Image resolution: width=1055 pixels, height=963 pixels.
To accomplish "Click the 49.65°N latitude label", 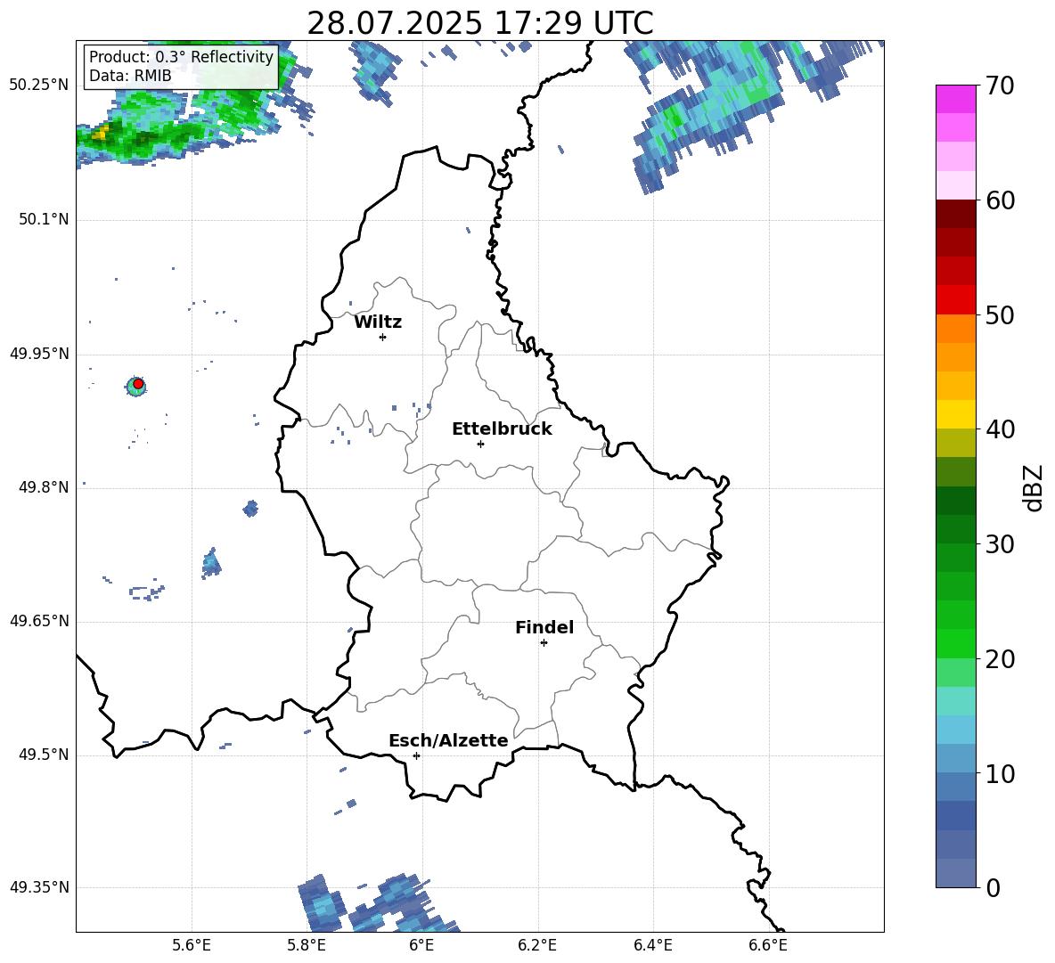I will click(39, 621).
